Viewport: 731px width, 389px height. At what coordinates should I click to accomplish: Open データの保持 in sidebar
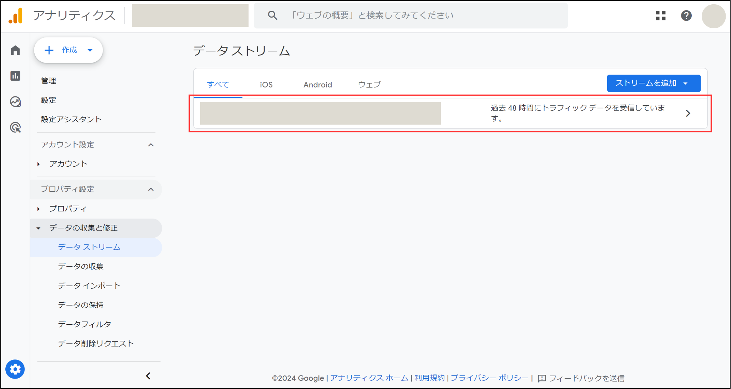(81, 305)
